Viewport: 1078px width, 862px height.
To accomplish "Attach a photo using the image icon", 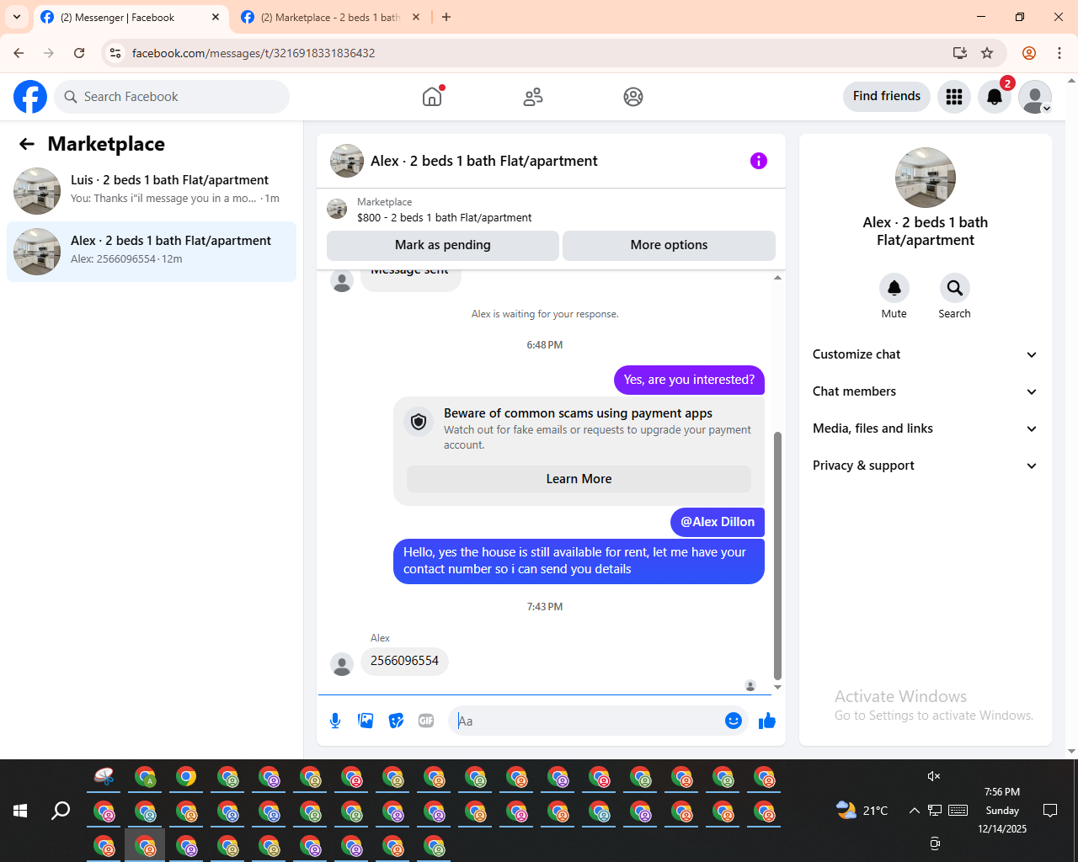I will tap(366, 721).
